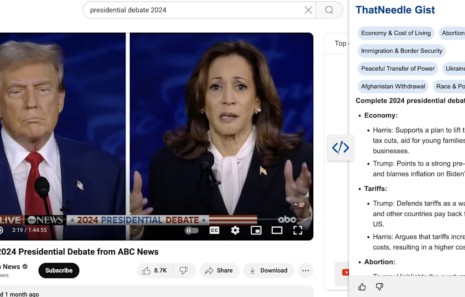This screenshot has height=297, width=465.
Task: Click the Tariffs: heading in the summary
Action: coord(376,189)
